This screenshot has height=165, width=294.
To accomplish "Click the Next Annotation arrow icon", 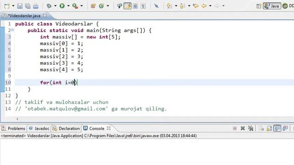I will click(169, 6).
